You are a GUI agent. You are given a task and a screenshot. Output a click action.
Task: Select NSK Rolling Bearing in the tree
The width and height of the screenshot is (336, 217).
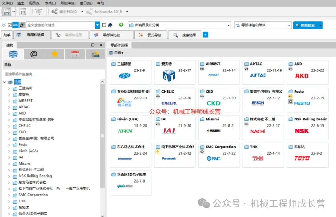click(35, 176)
